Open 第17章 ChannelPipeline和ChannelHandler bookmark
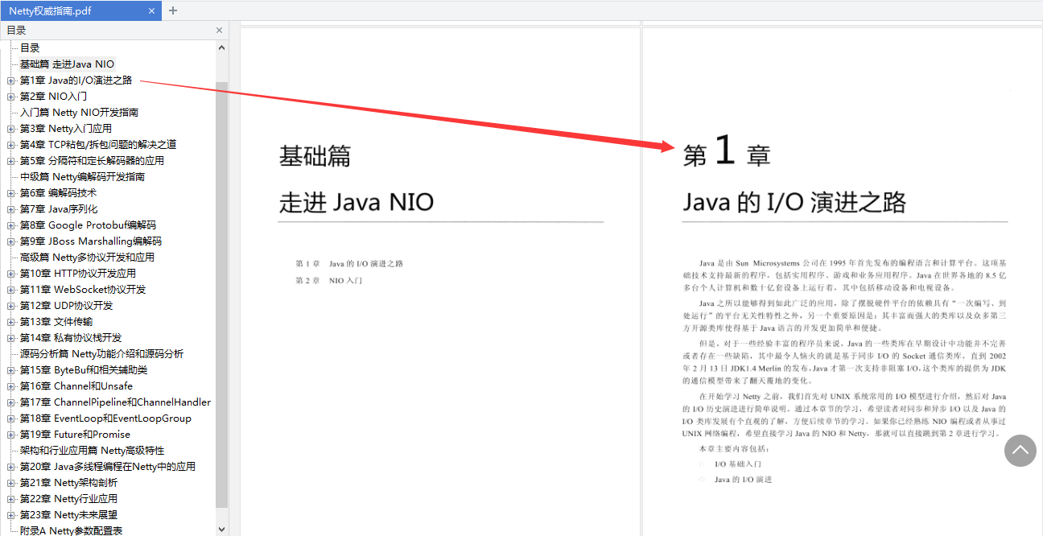 pyautogui.click(x=115, y=402)
